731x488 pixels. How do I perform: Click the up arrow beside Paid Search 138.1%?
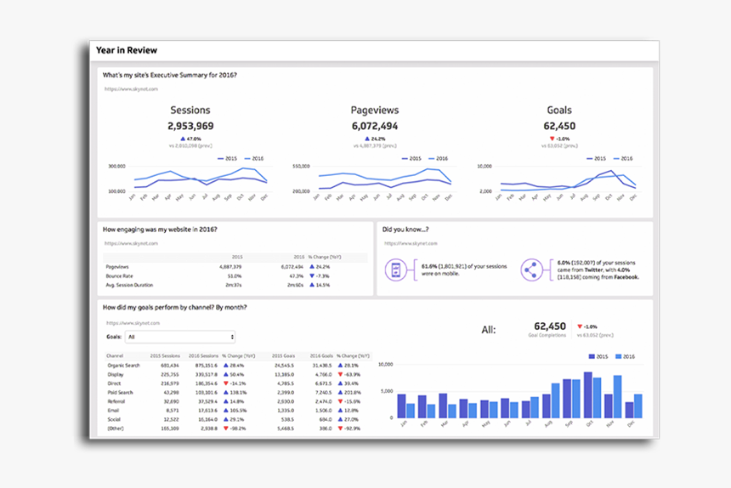pyautogui.click(x=225, y=393)
